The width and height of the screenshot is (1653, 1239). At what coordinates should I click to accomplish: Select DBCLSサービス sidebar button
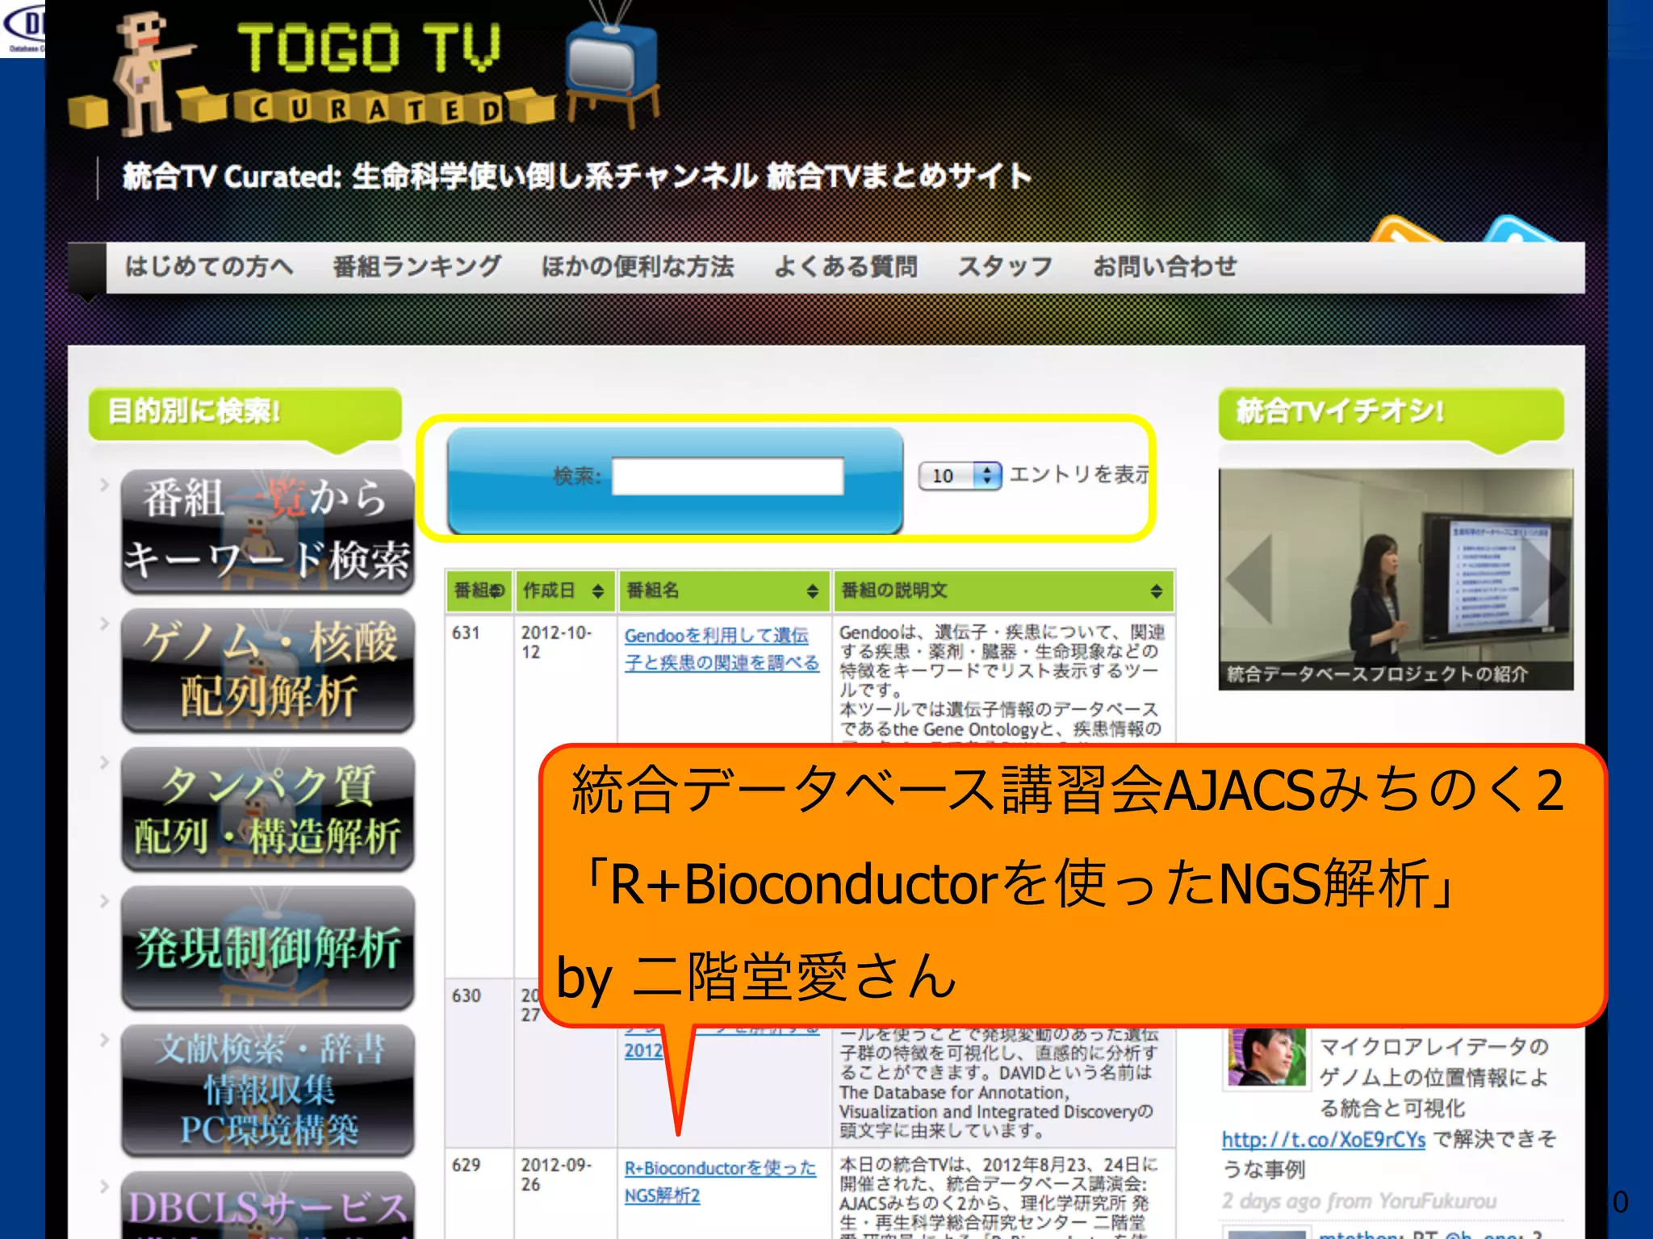267,1205
